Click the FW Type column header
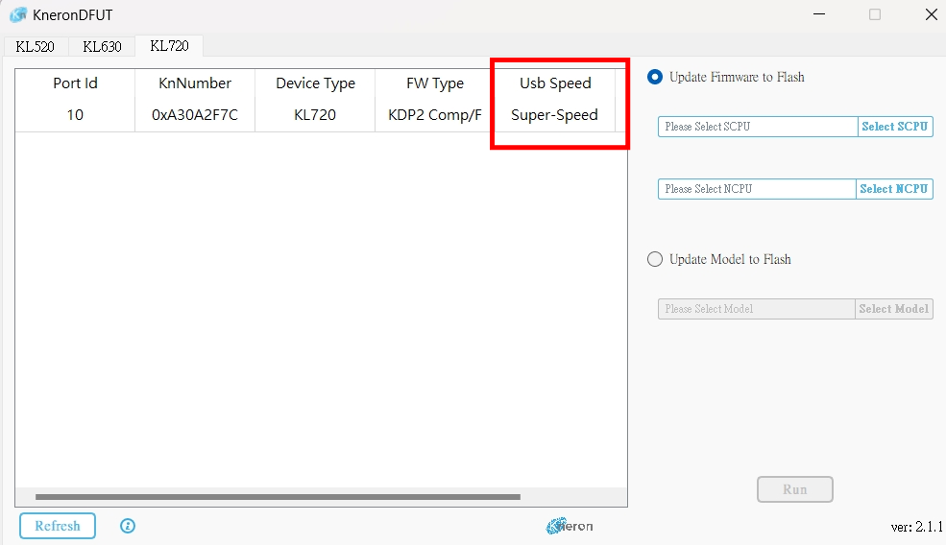 tap(435, 83)
